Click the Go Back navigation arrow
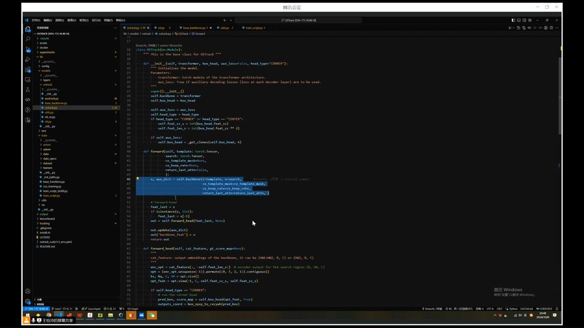Screen dimensions: 584x328 click(x=225, y=20)
